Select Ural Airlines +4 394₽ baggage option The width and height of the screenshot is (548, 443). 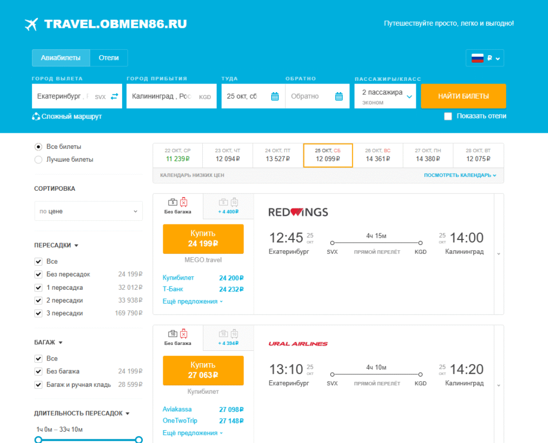point(228,338)
